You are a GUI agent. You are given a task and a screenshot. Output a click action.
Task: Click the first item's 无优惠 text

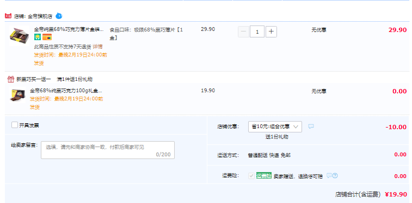[x=319, y=30]
